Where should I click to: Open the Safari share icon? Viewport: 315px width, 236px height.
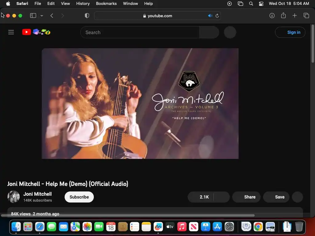[x=283, y=15]
